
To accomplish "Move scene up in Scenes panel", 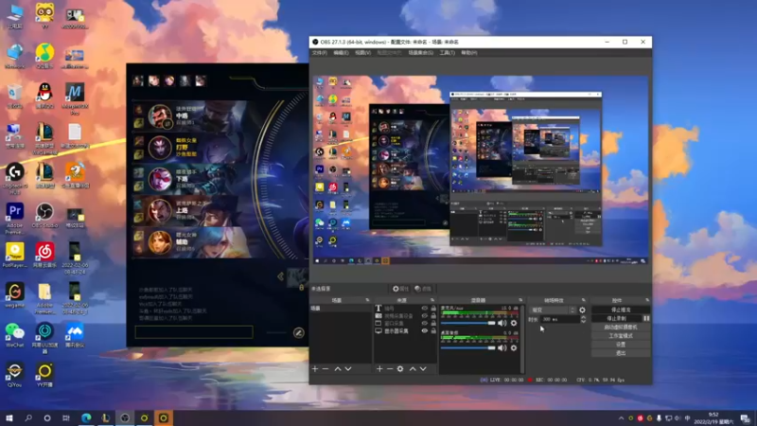I will coord(338,369).
